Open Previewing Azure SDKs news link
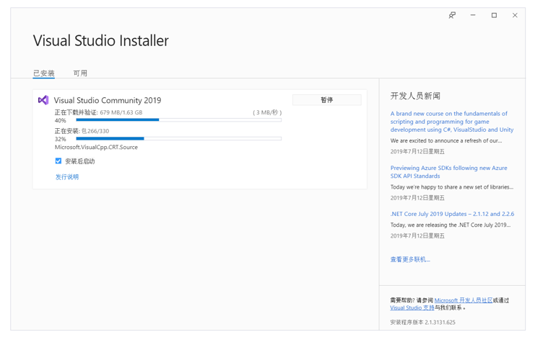This screenshot has width=535, height=342. coord(448,172)
